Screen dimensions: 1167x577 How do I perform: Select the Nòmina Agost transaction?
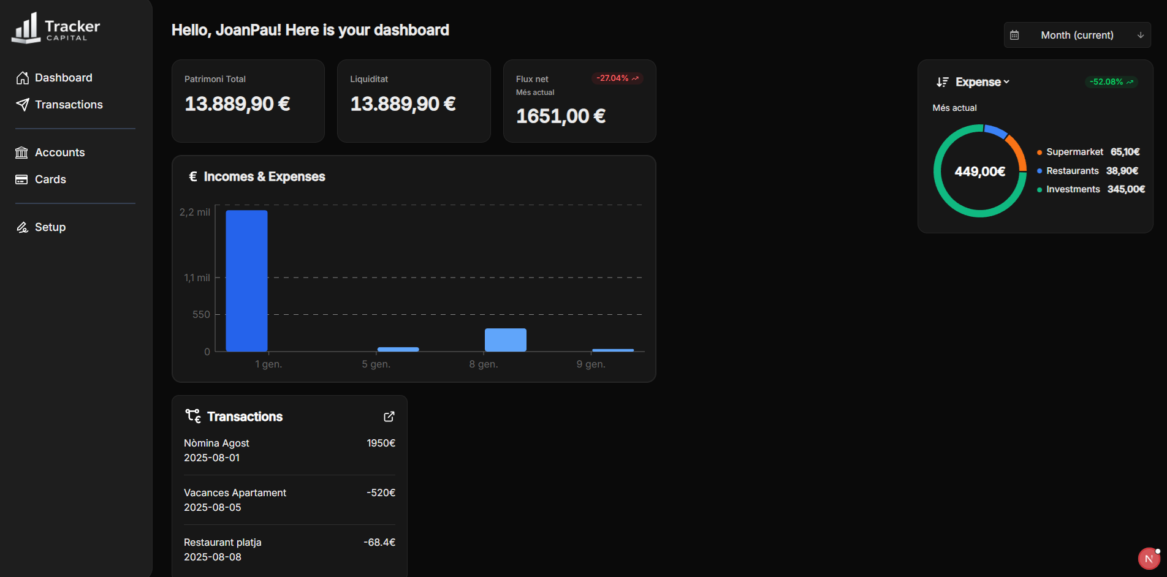click(x=289, y=450)
